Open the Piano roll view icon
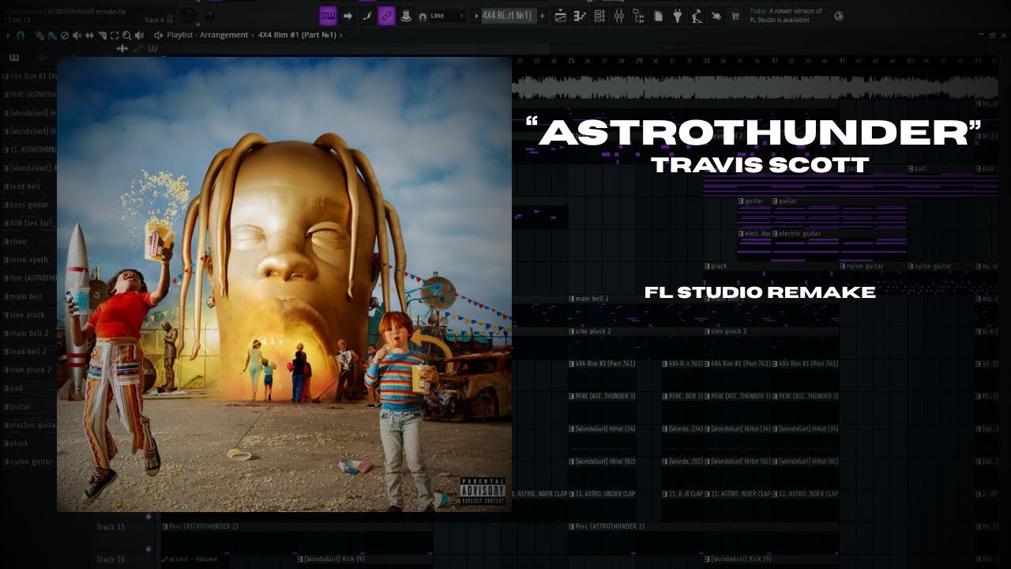 pos(580,16)
